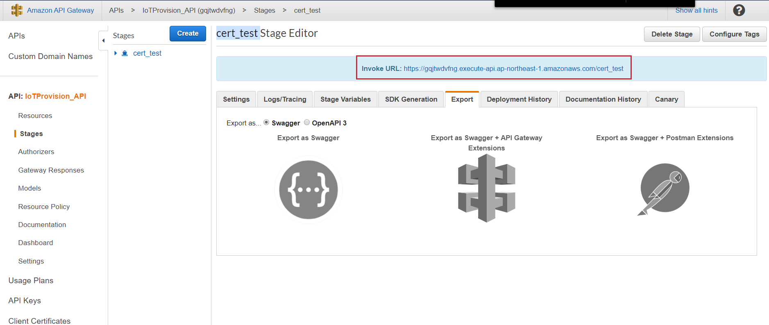Switch to the Settings tab
This screenshot has width=769, height=325.
236,99
